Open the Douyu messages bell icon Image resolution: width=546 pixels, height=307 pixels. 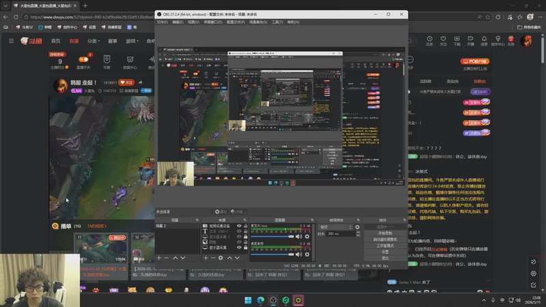484,40
